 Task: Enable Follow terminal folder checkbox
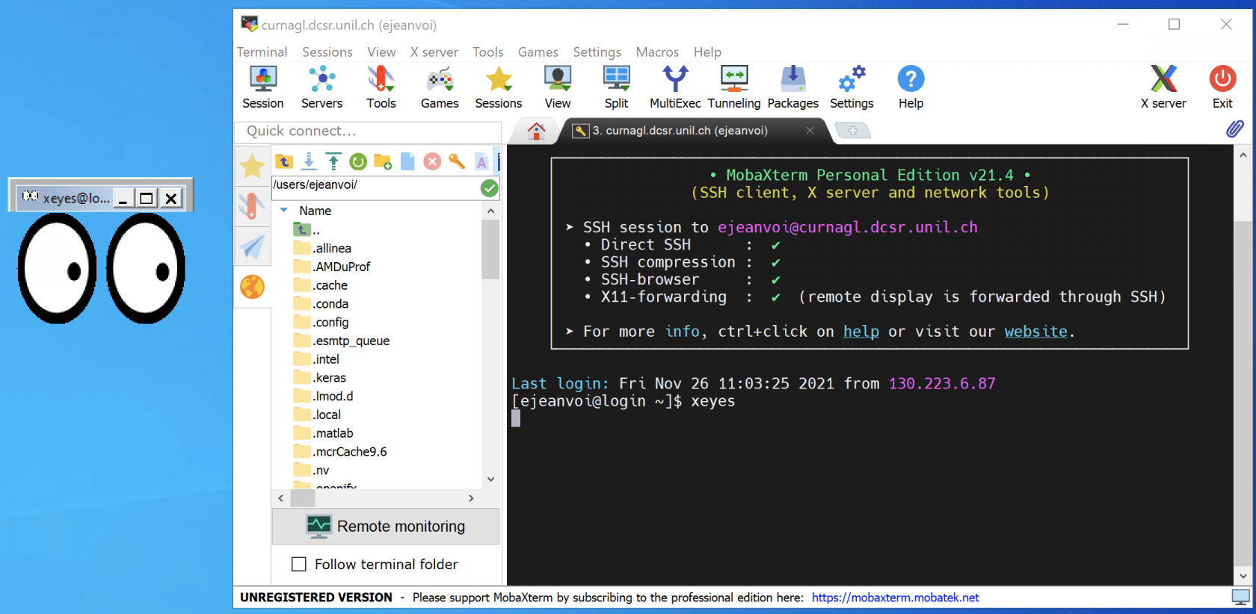click(x=299, y=564)
